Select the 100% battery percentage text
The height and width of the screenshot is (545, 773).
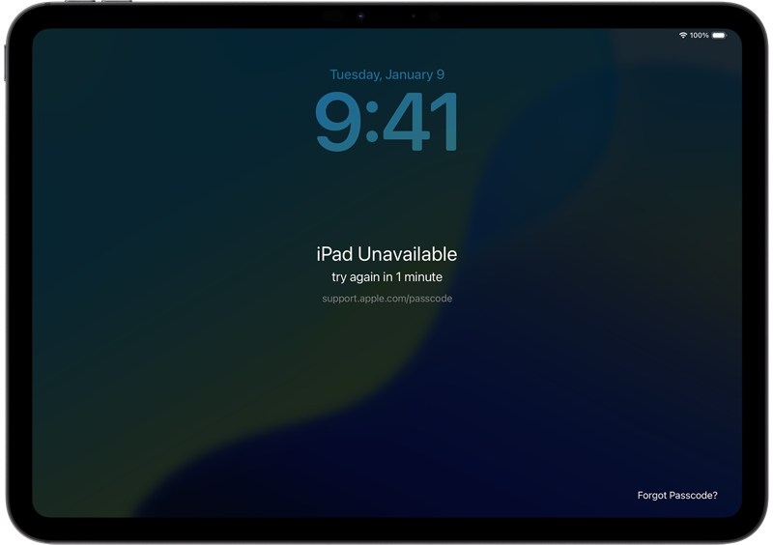coord(699,35)
